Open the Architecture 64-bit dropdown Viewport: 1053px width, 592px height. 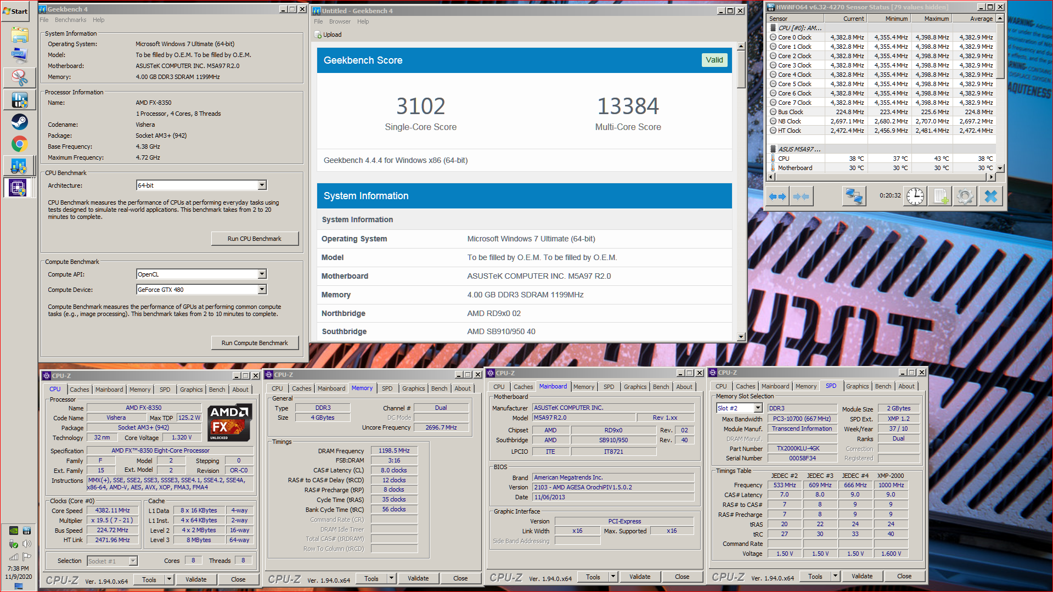point(262,185)
